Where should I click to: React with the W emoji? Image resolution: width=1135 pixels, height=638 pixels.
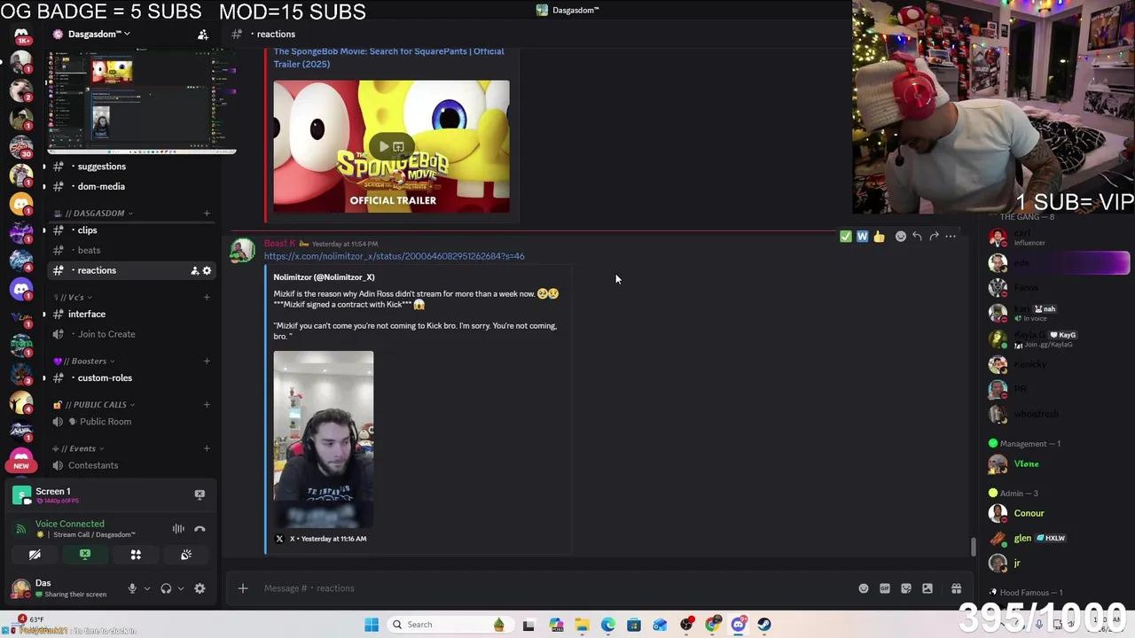(862, 237)
